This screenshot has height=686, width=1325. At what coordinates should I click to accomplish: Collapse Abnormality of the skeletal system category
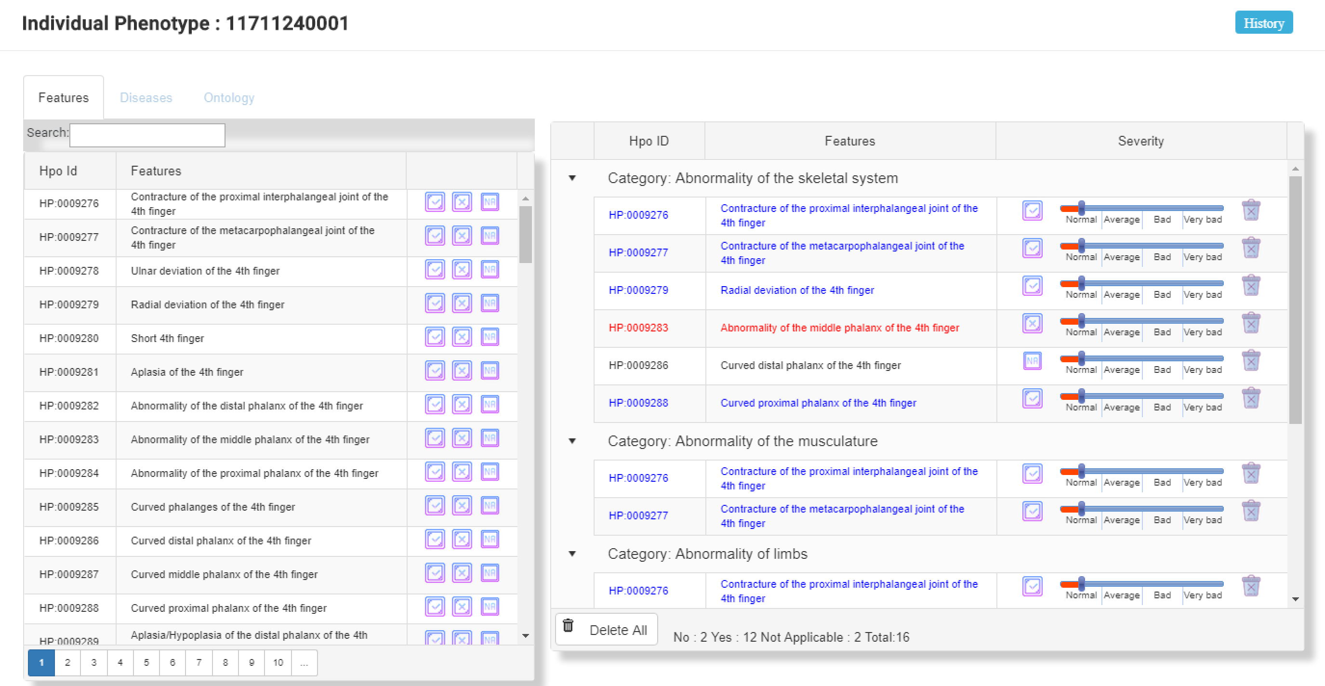[x=572, y=178]
